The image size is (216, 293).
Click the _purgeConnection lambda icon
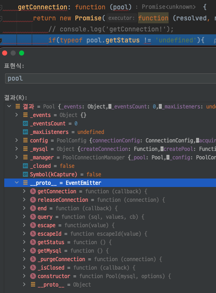[33, 259]
